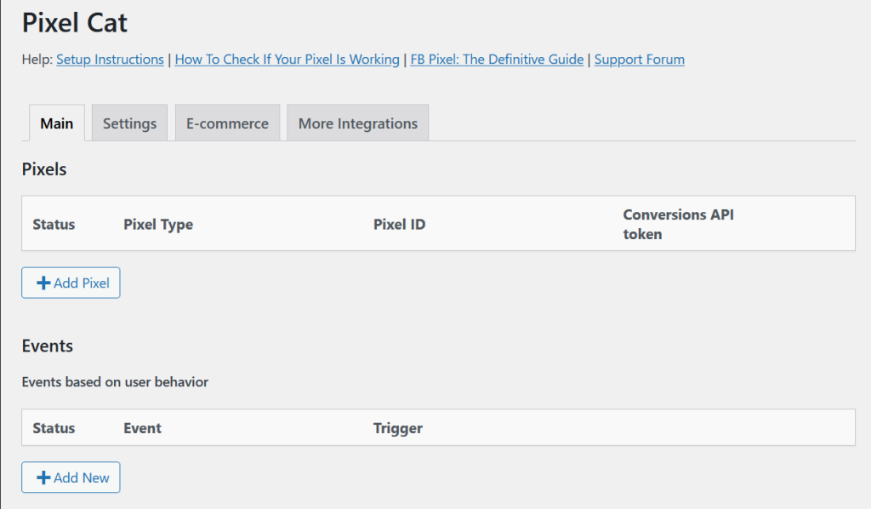Click the plus icon on Add Pixel
871x509 pixels.
pyautogui.click(x=43, y=283)
